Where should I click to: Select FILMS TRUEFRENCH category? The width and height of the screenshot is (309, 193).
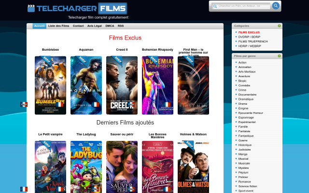click(253, 41)
